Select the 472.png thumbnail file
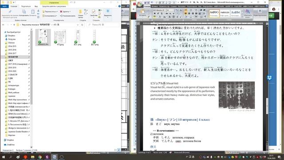The width and height of the screenshot is (284, 160). pyautogui.click(x=60, y=37)
